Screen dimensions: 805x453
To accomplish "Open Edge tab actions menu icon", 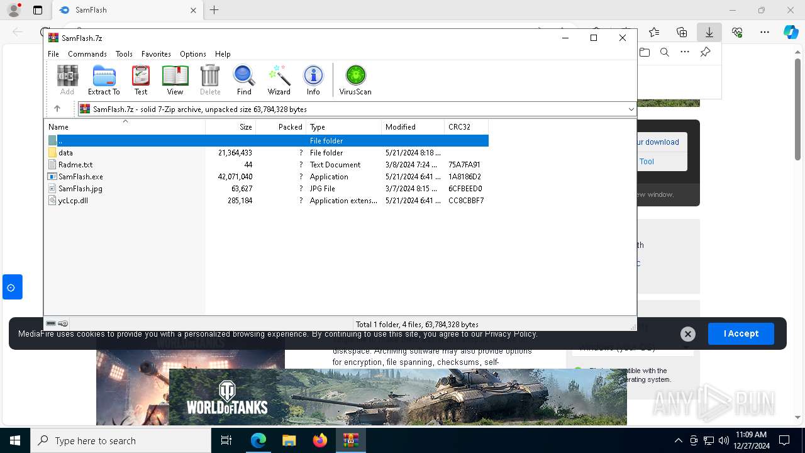I will tap(38, 10).
